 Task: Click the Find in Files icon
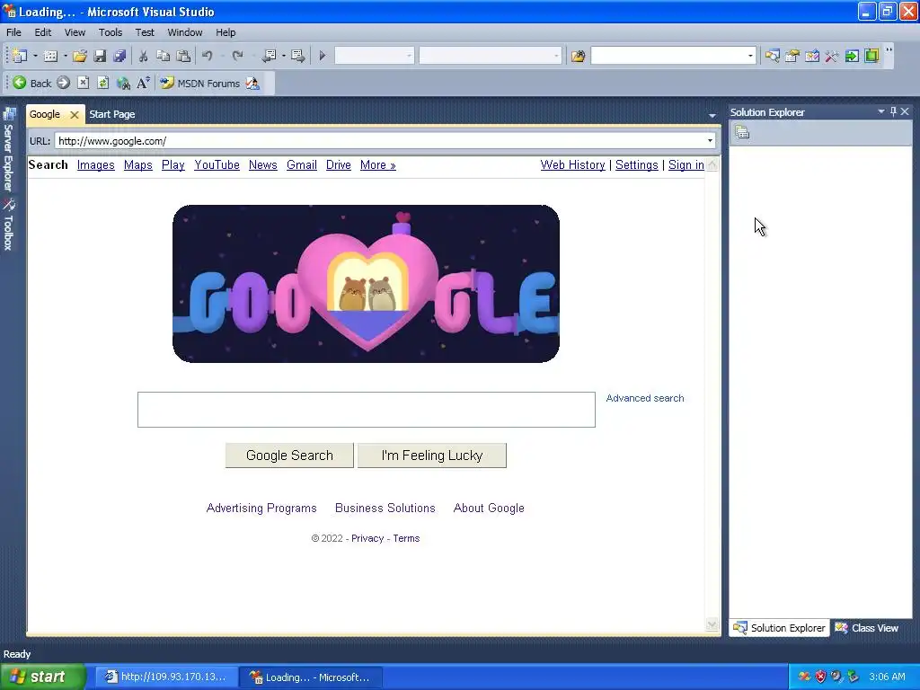click(x=578, y=56)
